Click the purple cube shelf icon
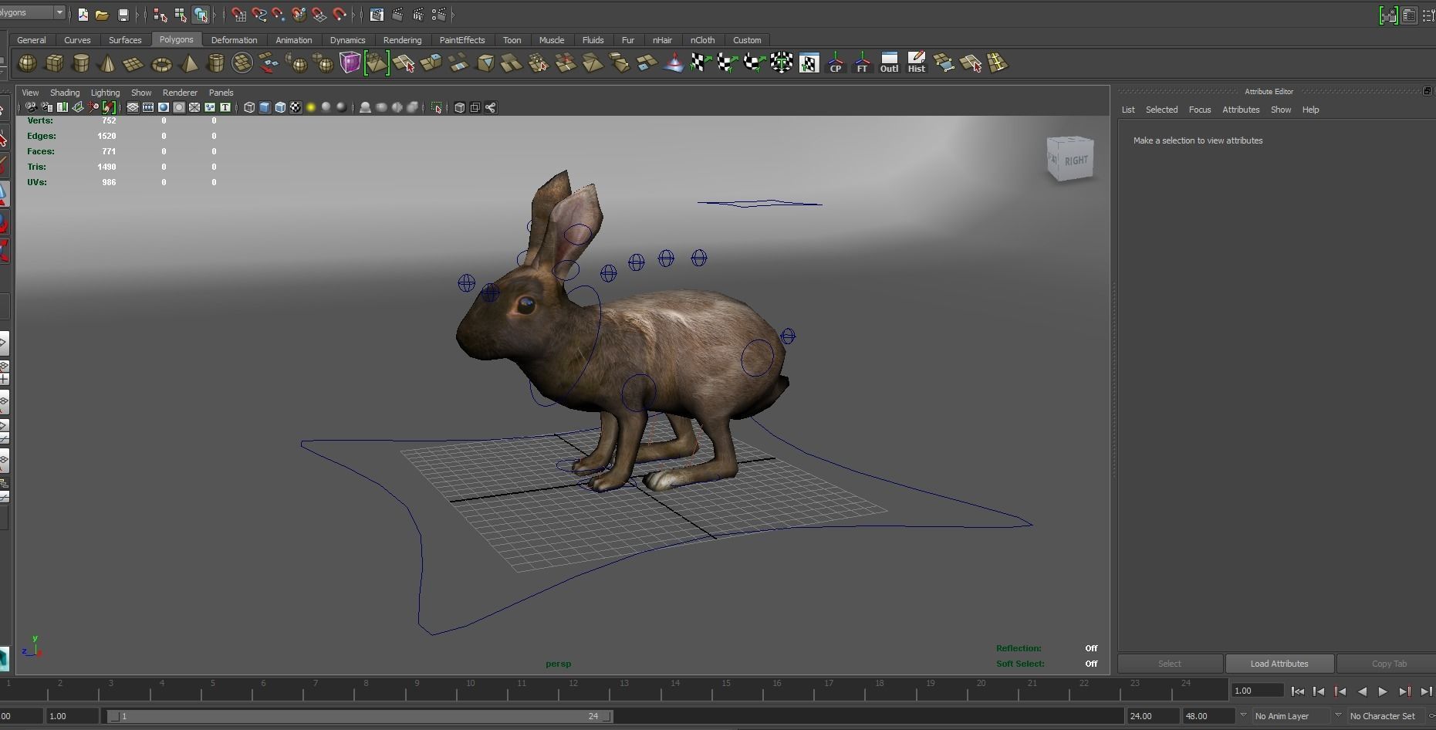The image size is (1436, 730). click(350, 63)
